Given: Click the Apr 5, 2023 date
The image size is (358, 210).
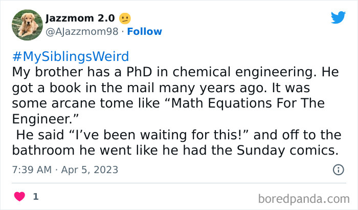Looking at the screenshot, I should 90,170.
